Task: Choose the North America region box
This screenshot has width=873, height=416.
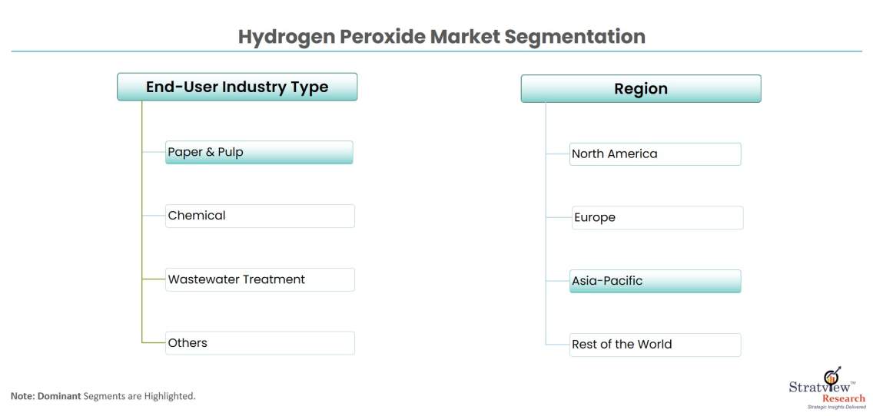Action: click(655, 154)
